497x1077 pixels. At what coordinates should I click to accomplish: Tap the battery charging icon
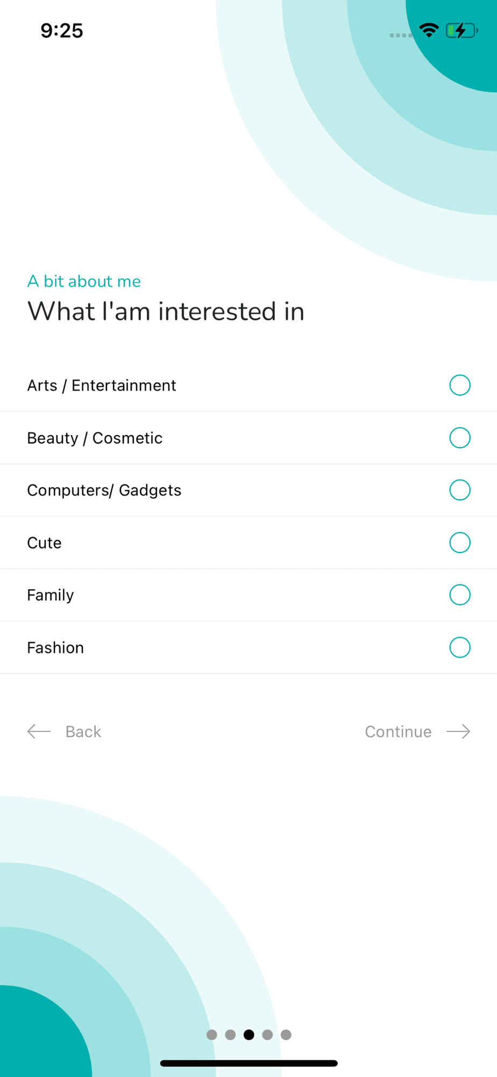click(x=461, y=31)
